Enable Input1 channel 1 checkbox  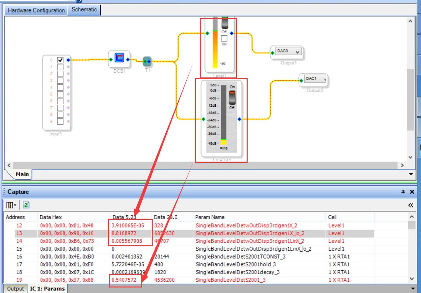[x=60, y=67]
